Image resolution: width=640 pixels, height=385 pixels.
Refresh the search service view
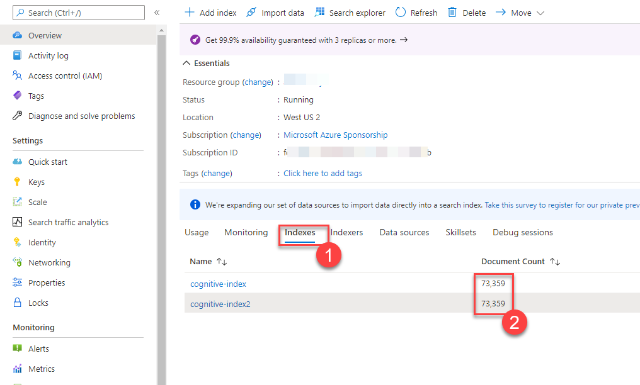(x=401, y=12)
